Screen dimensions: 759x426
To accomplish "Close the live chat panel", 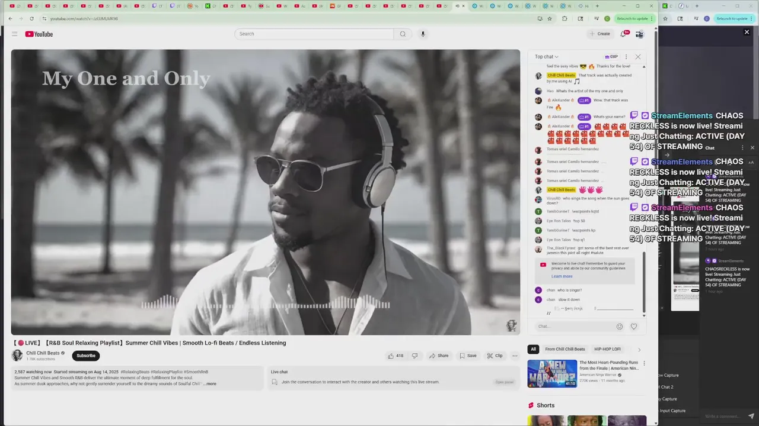I will [638, 57].
